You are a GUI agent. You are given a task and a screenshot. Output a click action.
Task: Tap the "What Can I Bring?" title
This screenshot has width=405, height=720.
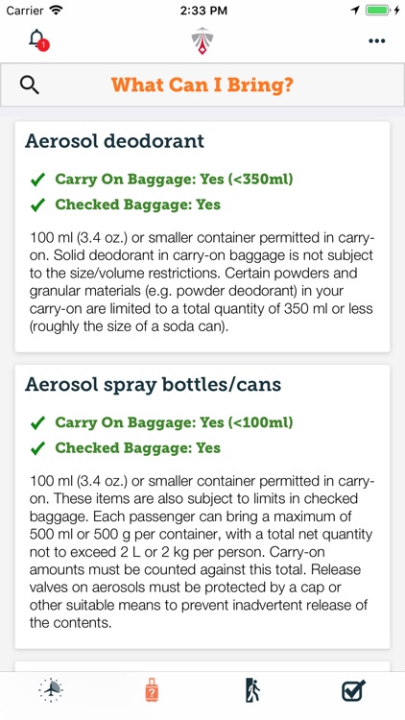pyautogui.click(x=202, y=84)
